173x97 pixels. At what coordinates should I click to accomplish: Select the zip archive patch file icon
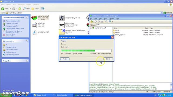(62, 32)
